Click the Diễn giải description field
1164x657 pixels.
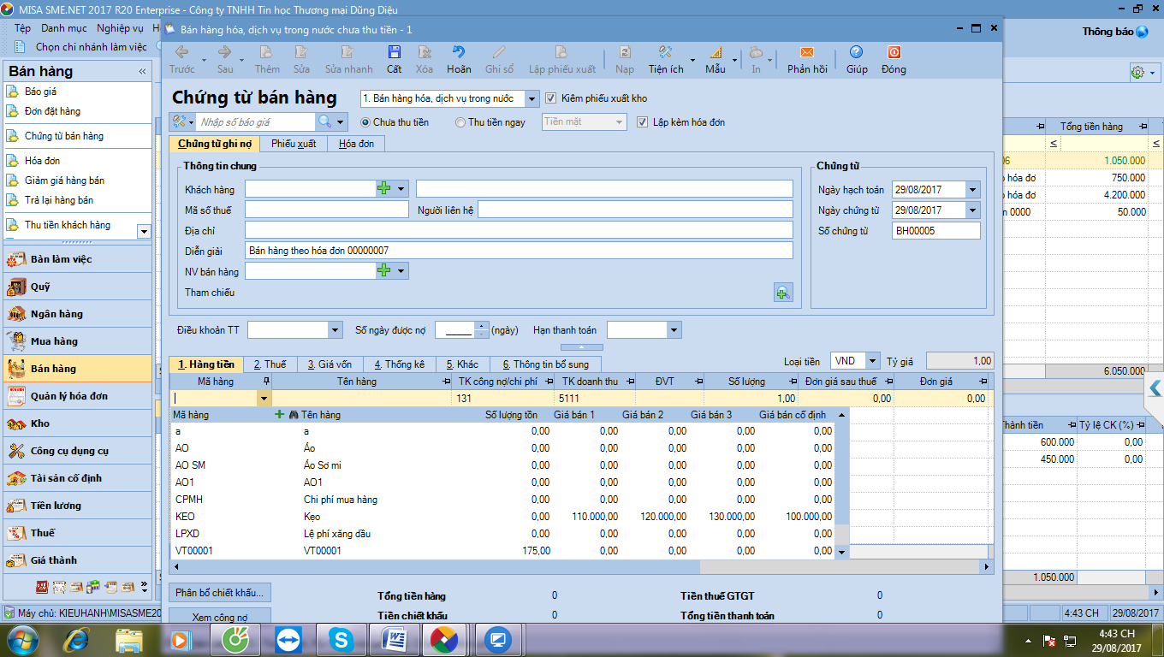point(519,251)
